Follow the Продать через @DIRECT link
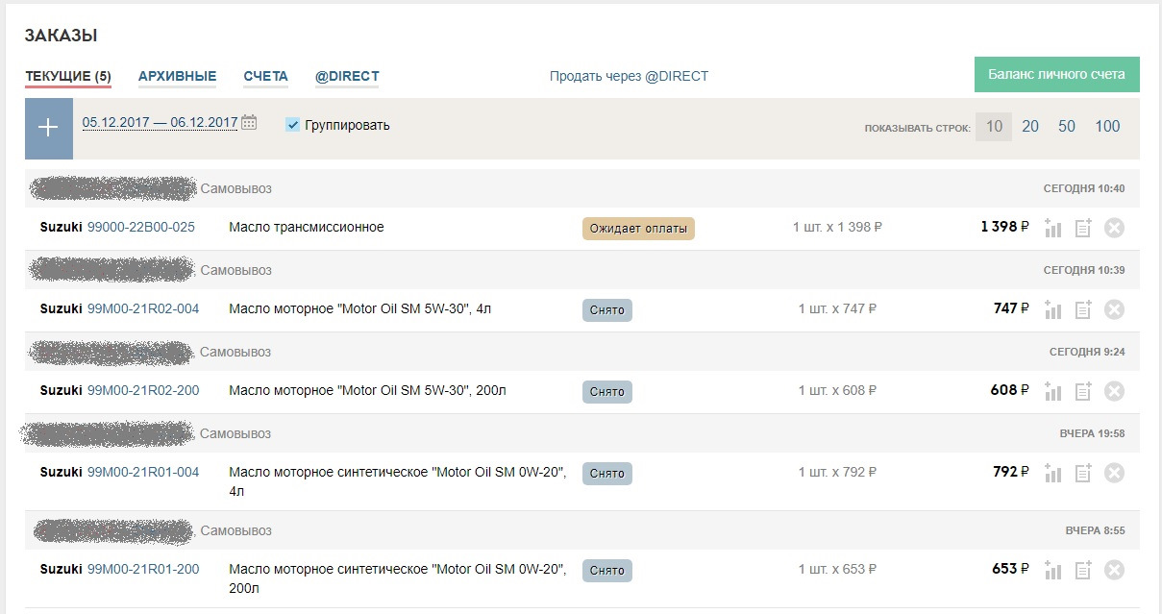The height and width of the screenshot is (614, 1162). click(x=629, y=77)
